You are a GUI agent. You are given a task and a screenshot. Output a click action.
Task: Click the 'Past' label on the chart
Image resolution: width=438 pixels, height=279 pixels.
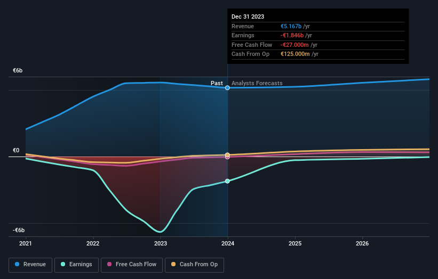(x=217, y=84)
